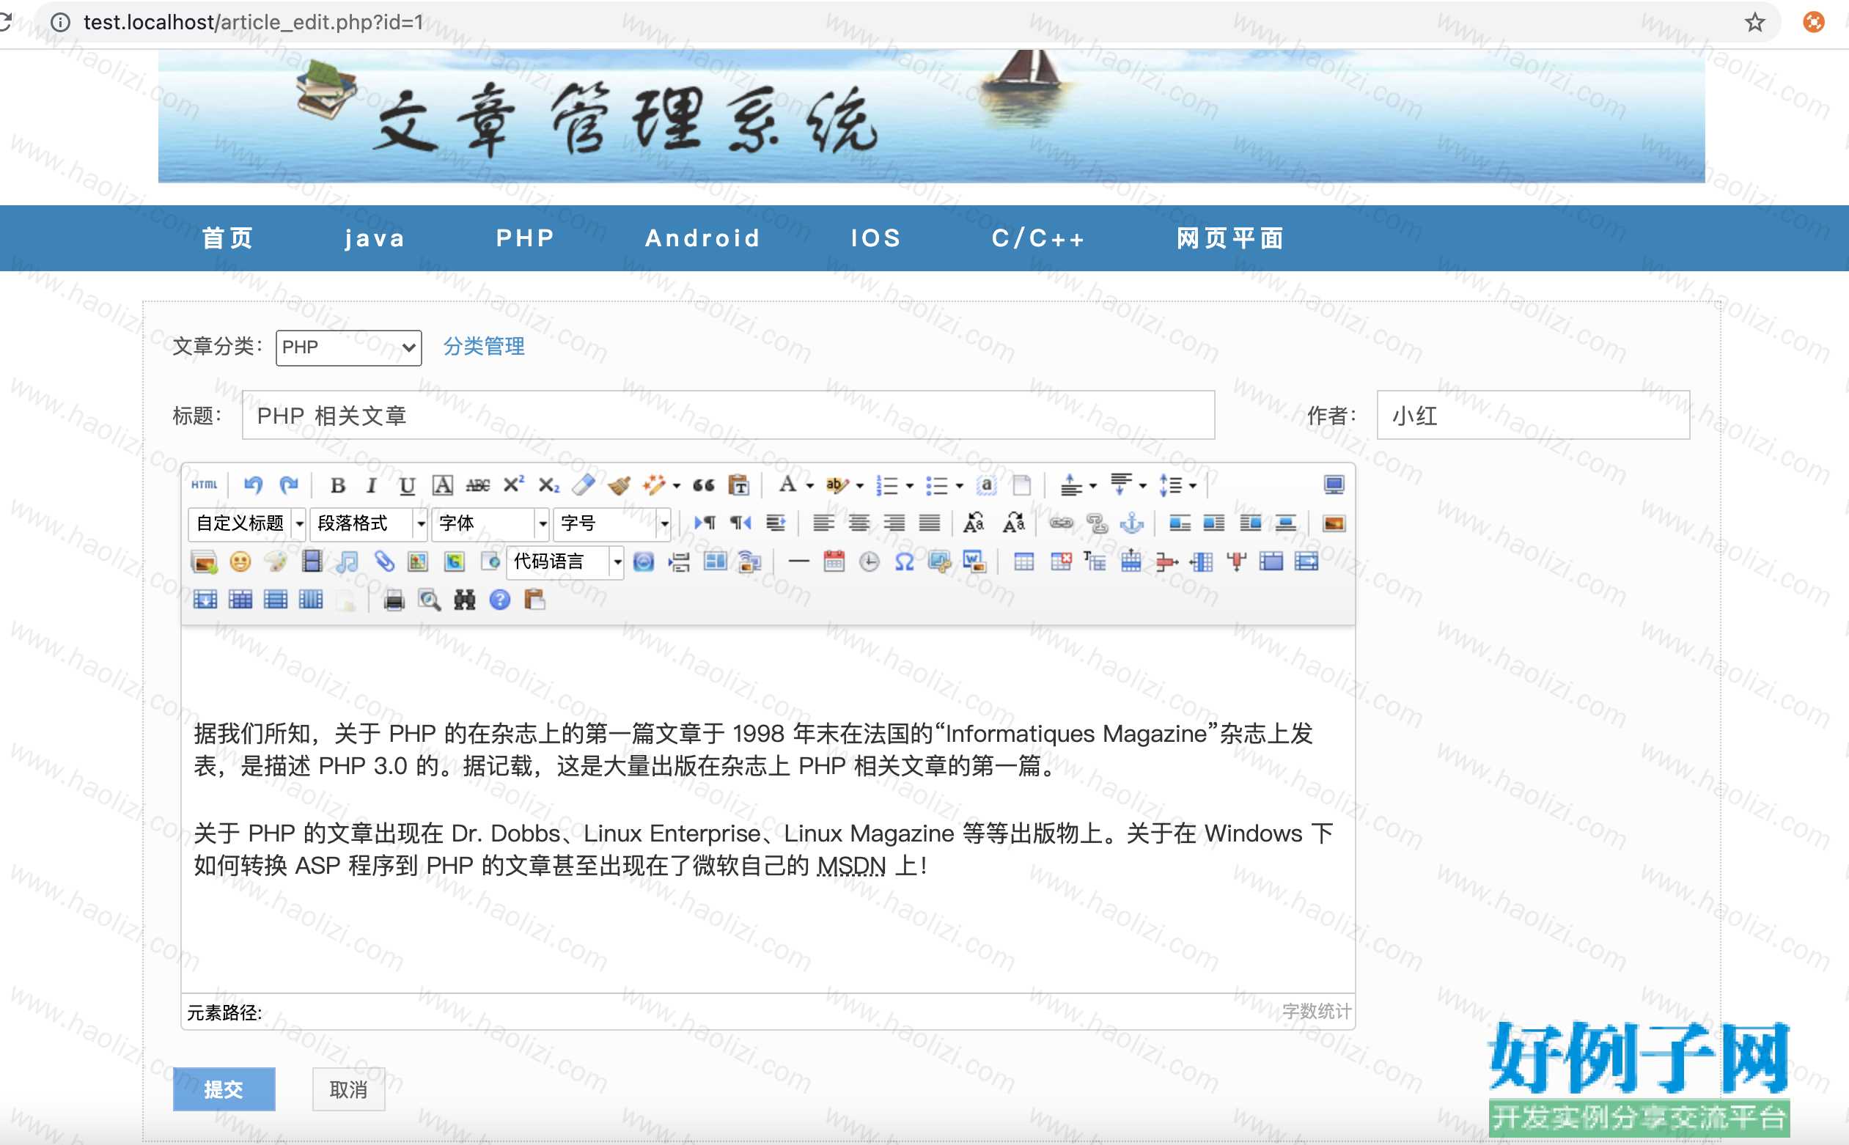
Task: Insert hyperlink with chain icon
Action: click(x=1061, y=523)
